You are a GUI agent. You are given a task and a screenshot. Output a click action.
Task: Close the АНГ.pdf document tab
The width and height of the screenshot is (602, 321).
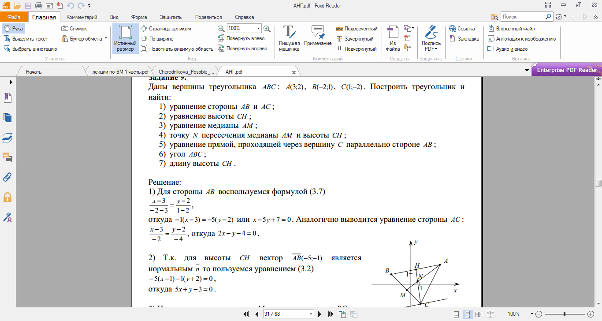(294, 71)
